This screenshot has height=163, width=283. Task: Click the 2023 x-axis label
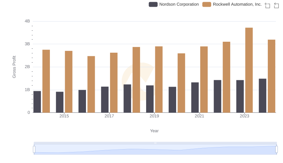244,116
